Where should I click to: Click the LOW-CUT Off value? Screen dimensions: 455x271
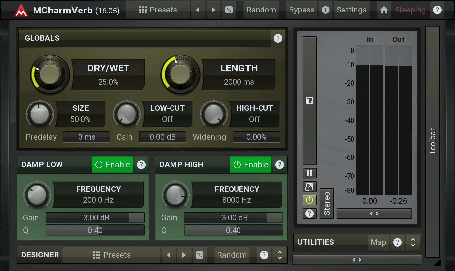tap(167, 119)
